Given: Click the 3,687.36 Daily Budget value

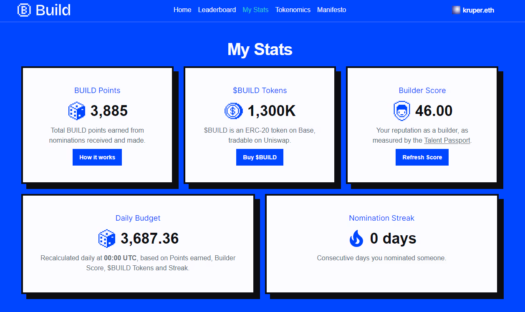Looking at the screenshot, I should (149, 239).
